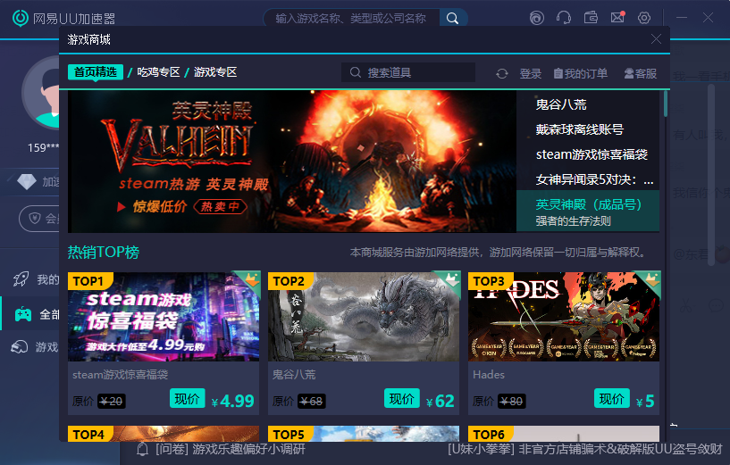Click the search magnifier button in main window
The width and height of the screenshot is (730, 465).
point(452,19)
